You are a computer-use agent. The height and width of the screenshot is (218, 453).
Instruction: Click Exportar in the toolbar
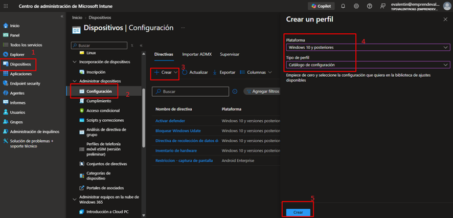tap(224, 72)
